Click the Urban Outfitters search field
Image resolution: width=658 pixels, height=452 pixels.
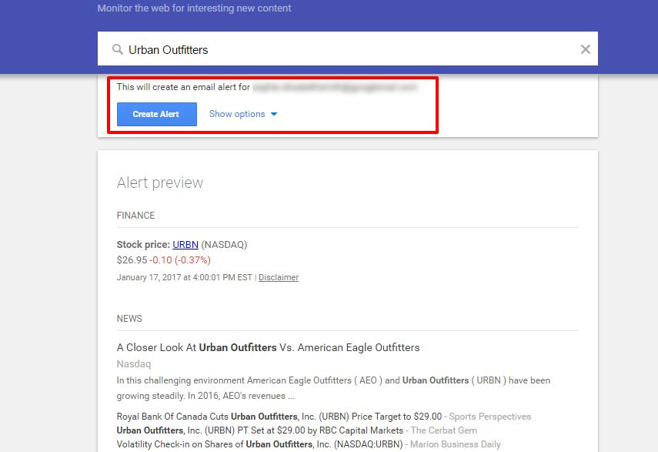click(347, 49)
